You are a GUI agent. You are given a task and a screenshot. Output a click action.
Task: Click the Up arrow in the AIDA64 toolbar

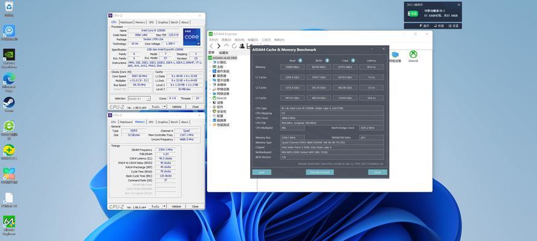(x=227, y=45)
